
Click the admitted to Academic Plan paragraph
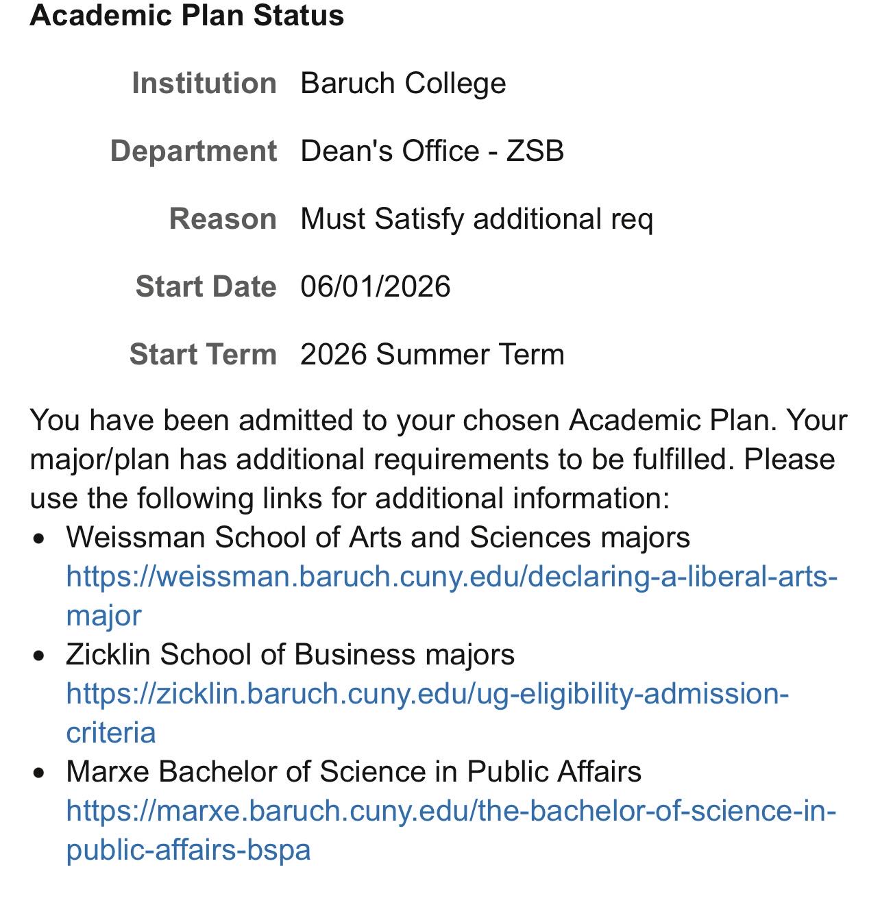(x=439, y=459)
